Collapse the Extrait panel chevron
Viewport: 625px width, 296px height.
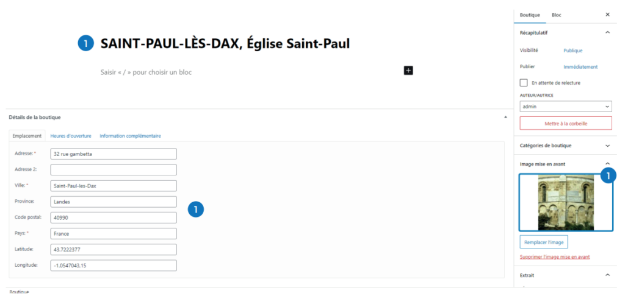pyautogui.click(x=607, y=275)
